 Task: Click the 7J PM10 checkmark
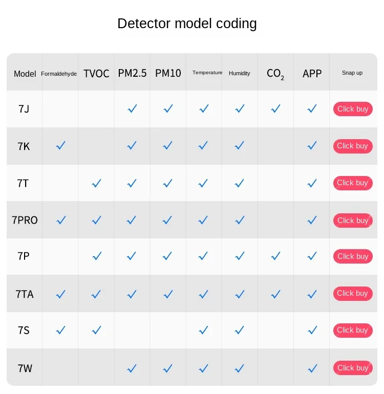click(x=168, y=108)
